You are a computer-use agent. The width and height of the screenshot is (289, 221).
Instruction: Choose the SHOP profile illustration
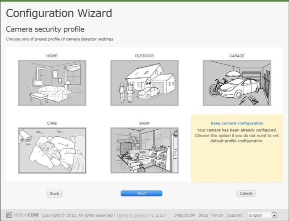tap(144, 150)
